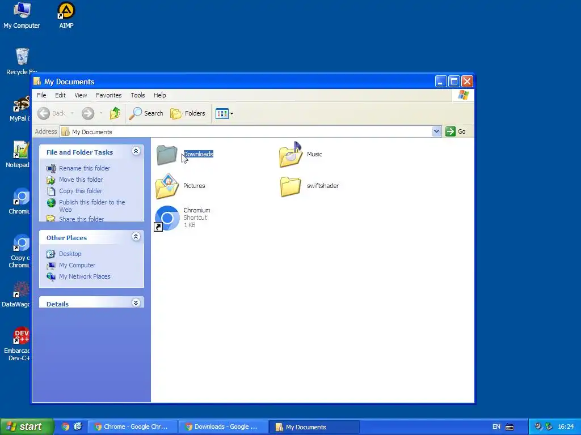
Task: Select the swiftshader folder icon
Action: [290, 186]
